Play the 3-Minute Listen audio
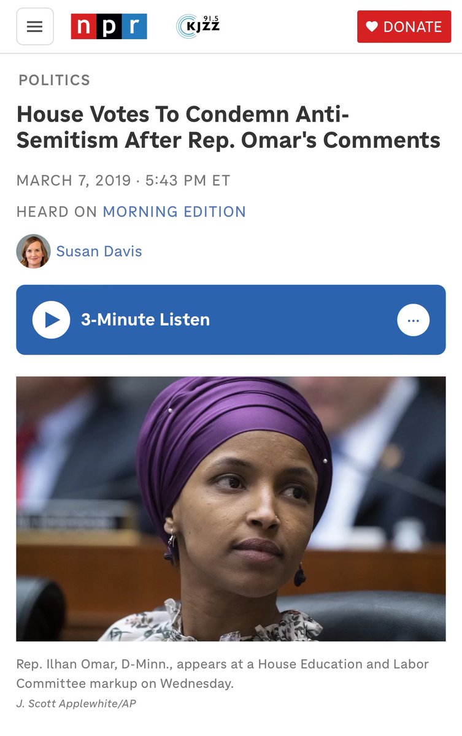Image resolution: width=462 pixels, height=736 pixels. [x=52, y=320]
